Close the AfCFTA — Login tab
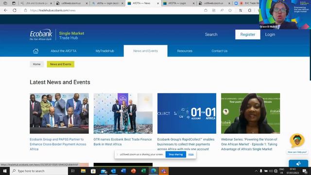 193,3
